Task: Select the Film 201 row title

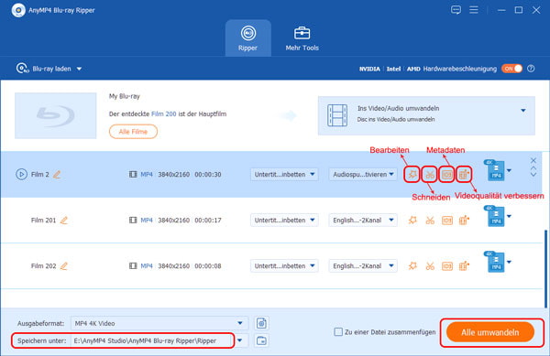Action: coord(43,221)
